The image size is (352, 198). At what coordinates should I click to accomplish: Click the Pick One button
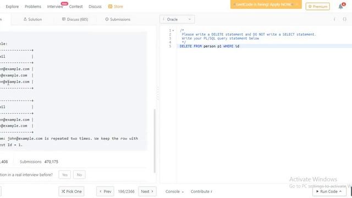tap(71, 191)
